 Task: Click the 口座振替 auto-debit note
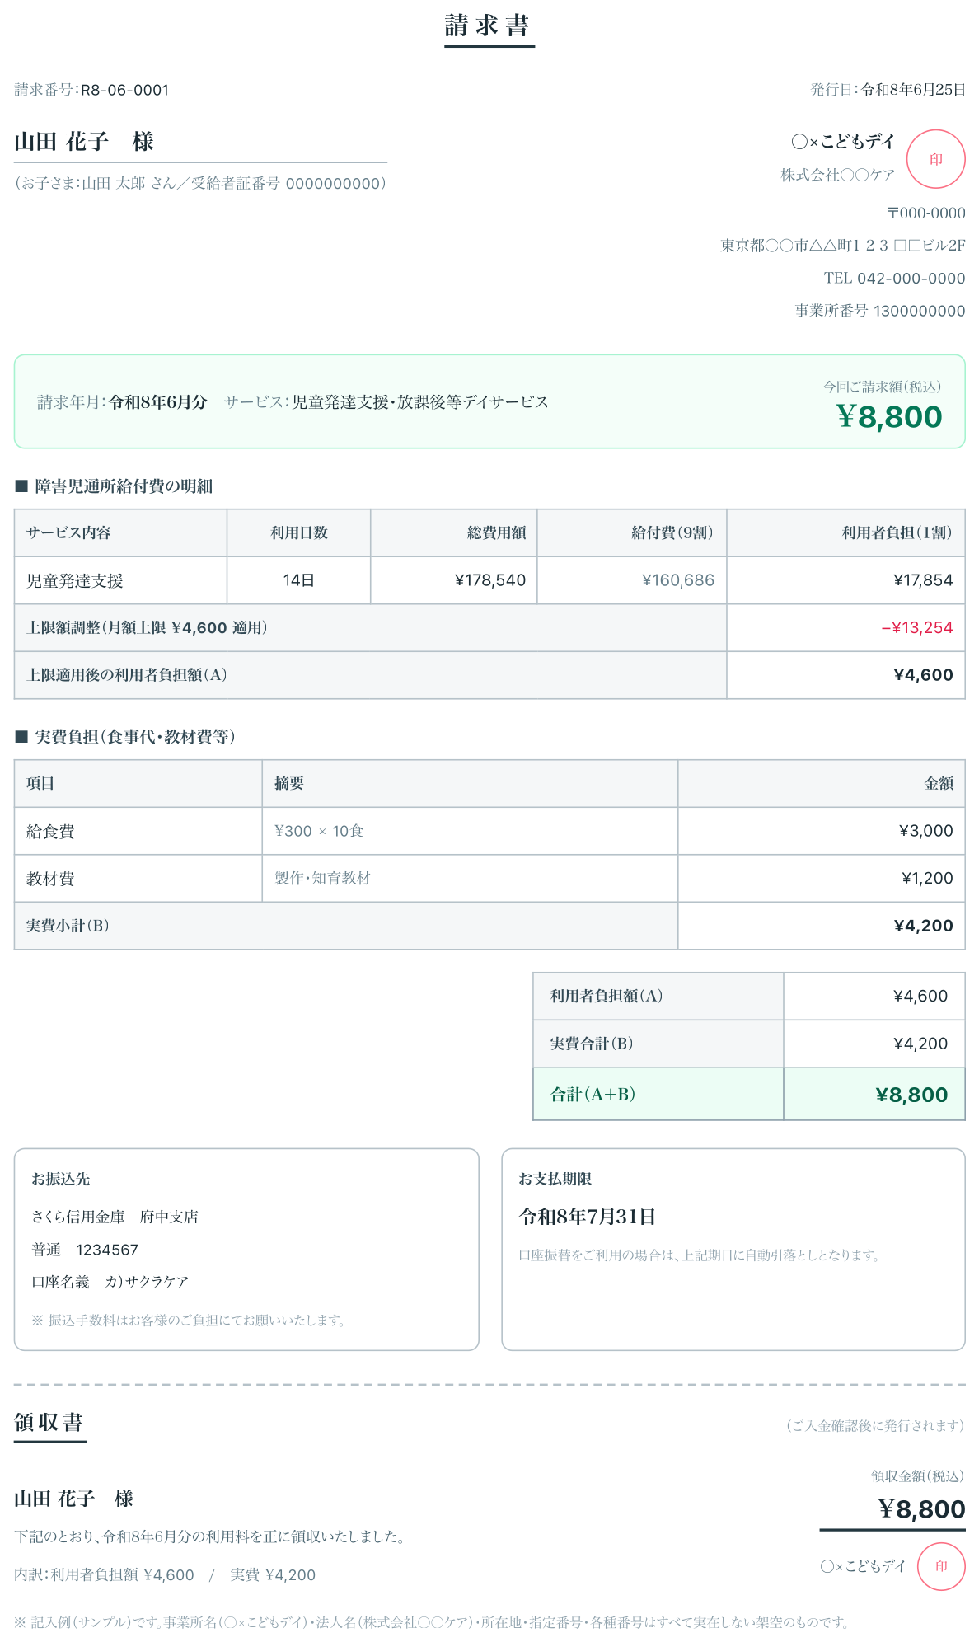coord(700,1255)
